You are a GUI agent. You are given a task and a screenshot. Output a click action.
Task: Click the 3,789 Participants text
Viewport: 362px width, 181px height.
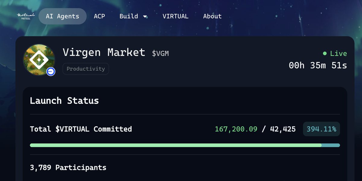pos(68,167)
